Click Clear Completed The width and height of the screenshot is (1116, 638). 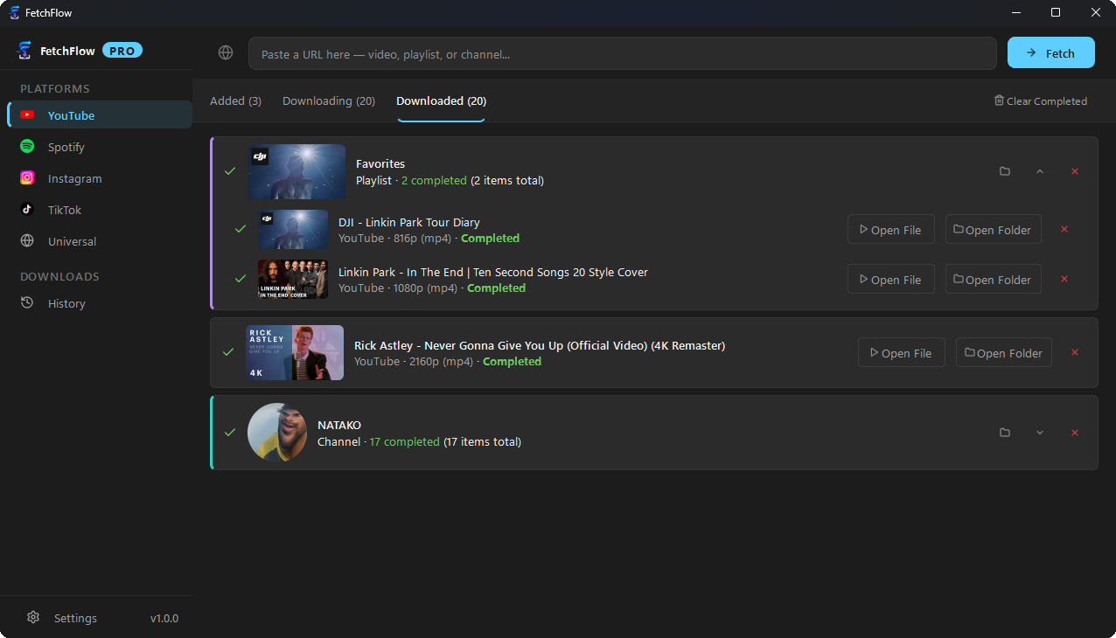1041,101
